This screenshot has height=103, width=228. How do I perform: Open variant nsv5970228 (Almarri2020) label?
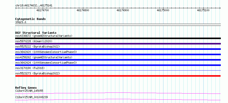[x=34, y=41]
